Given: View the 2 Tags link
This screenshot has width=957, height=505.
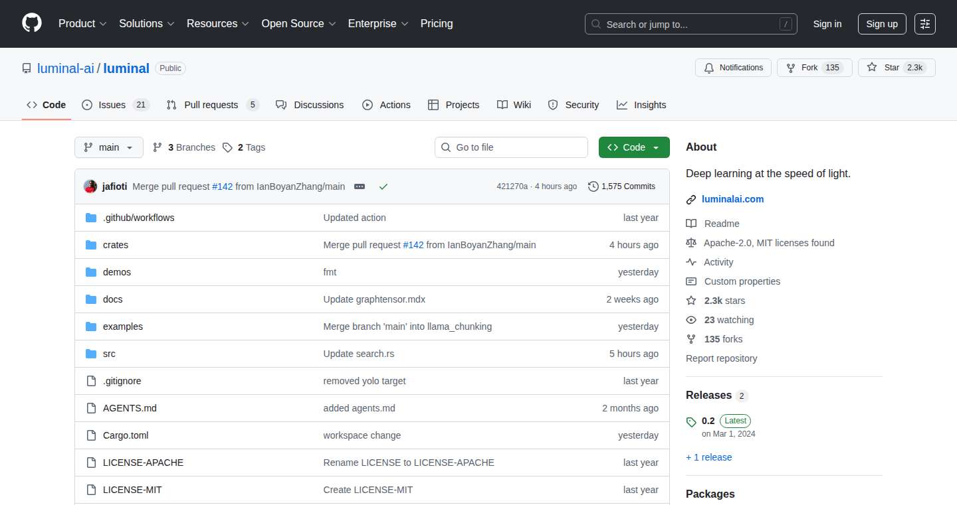Looking at the screenshot, I should (x=244, y=147).
